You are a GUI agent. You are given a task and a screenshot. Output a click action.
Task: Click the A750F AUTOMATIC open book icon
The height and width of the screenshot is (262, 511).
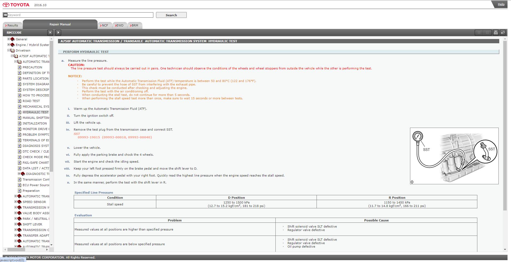point(16,56)
